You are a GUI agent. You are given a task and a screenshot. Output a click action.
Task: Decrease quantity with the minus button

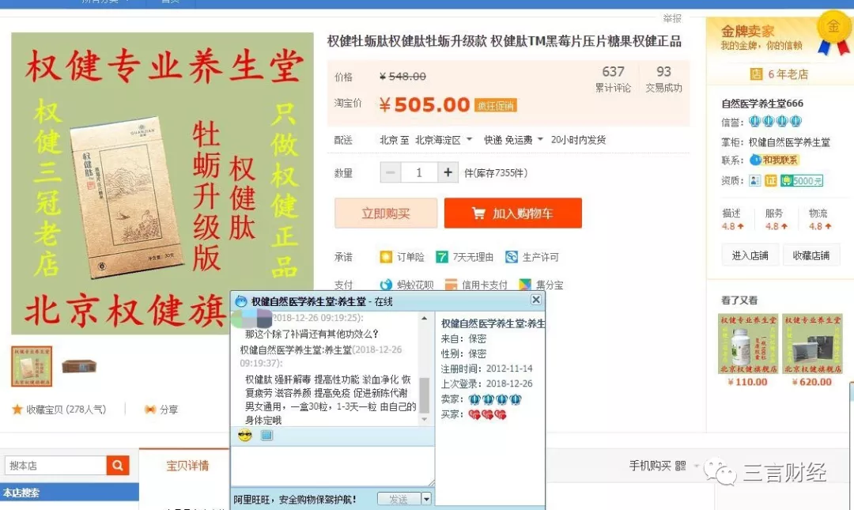point(391,172)
